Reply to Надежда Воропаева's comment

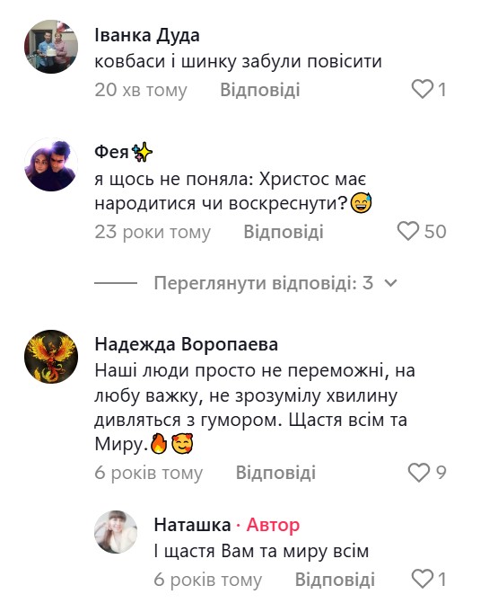pos(275,473)
